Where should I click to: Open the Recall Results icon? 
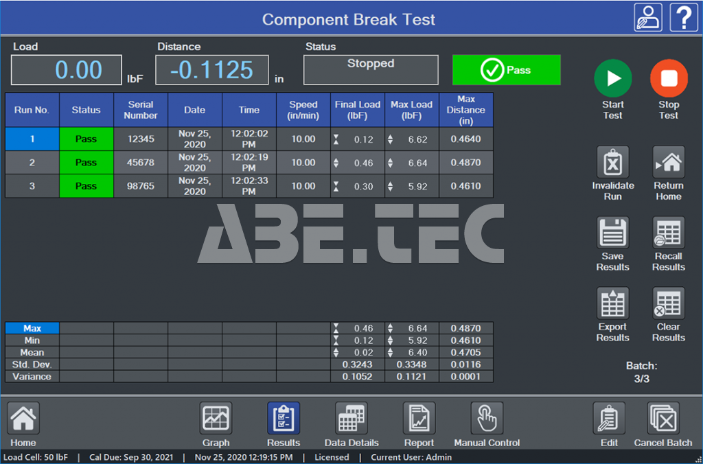coord(668,234)
